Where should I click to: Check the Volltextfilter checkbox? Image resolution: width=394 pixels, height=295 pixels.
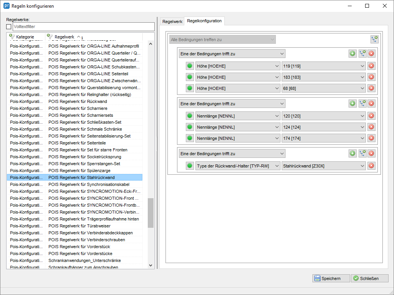(9, 27)
